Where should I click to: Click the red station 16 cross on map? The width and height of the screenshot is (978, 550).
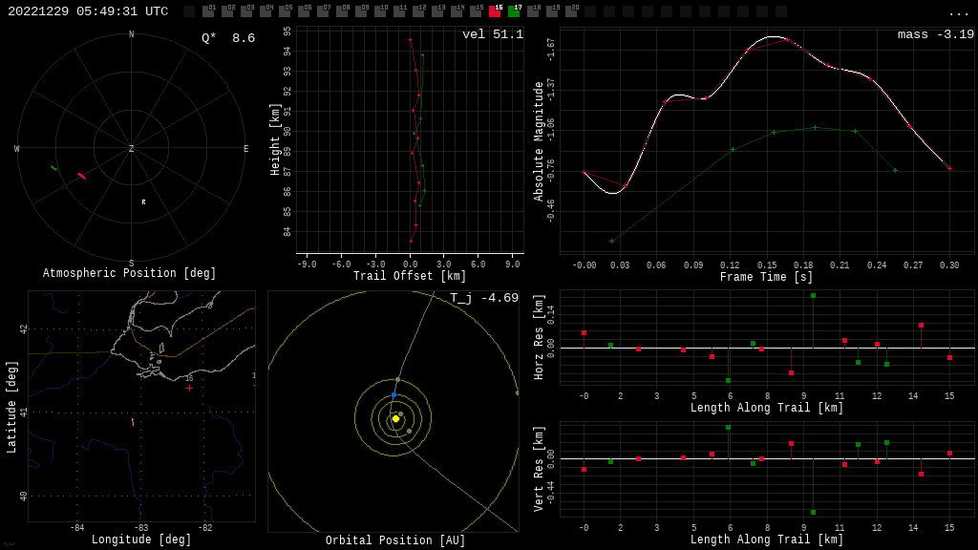[x=190, y=388]
